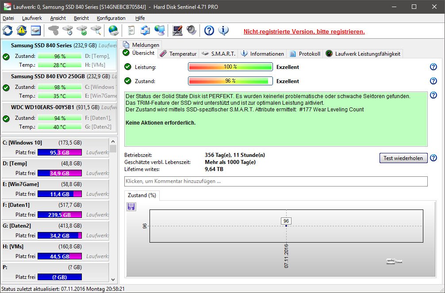Select the F: [Daten1] partition
445x293 pixels.
tap(55, 209)
